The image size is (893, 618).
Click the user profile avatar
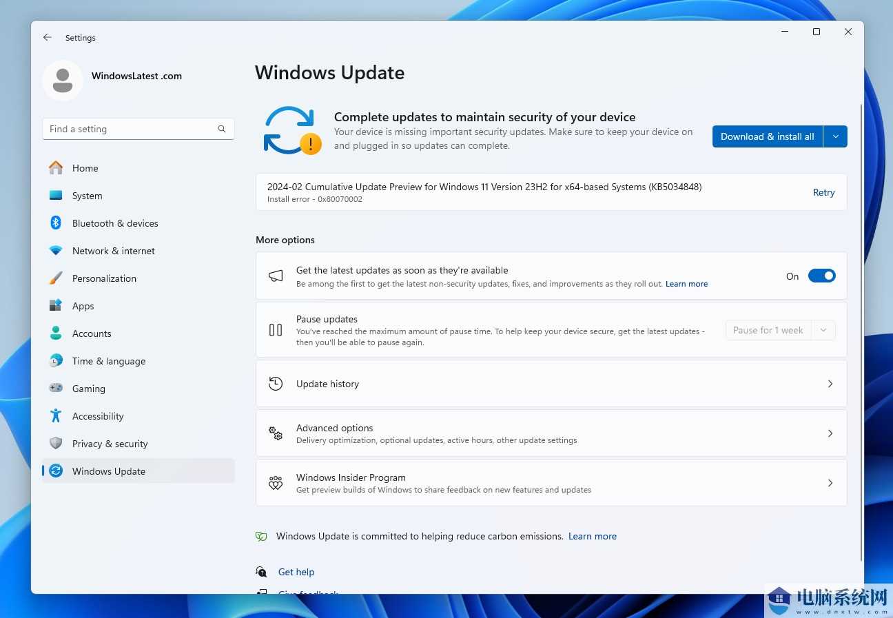(x=63, y=80)
